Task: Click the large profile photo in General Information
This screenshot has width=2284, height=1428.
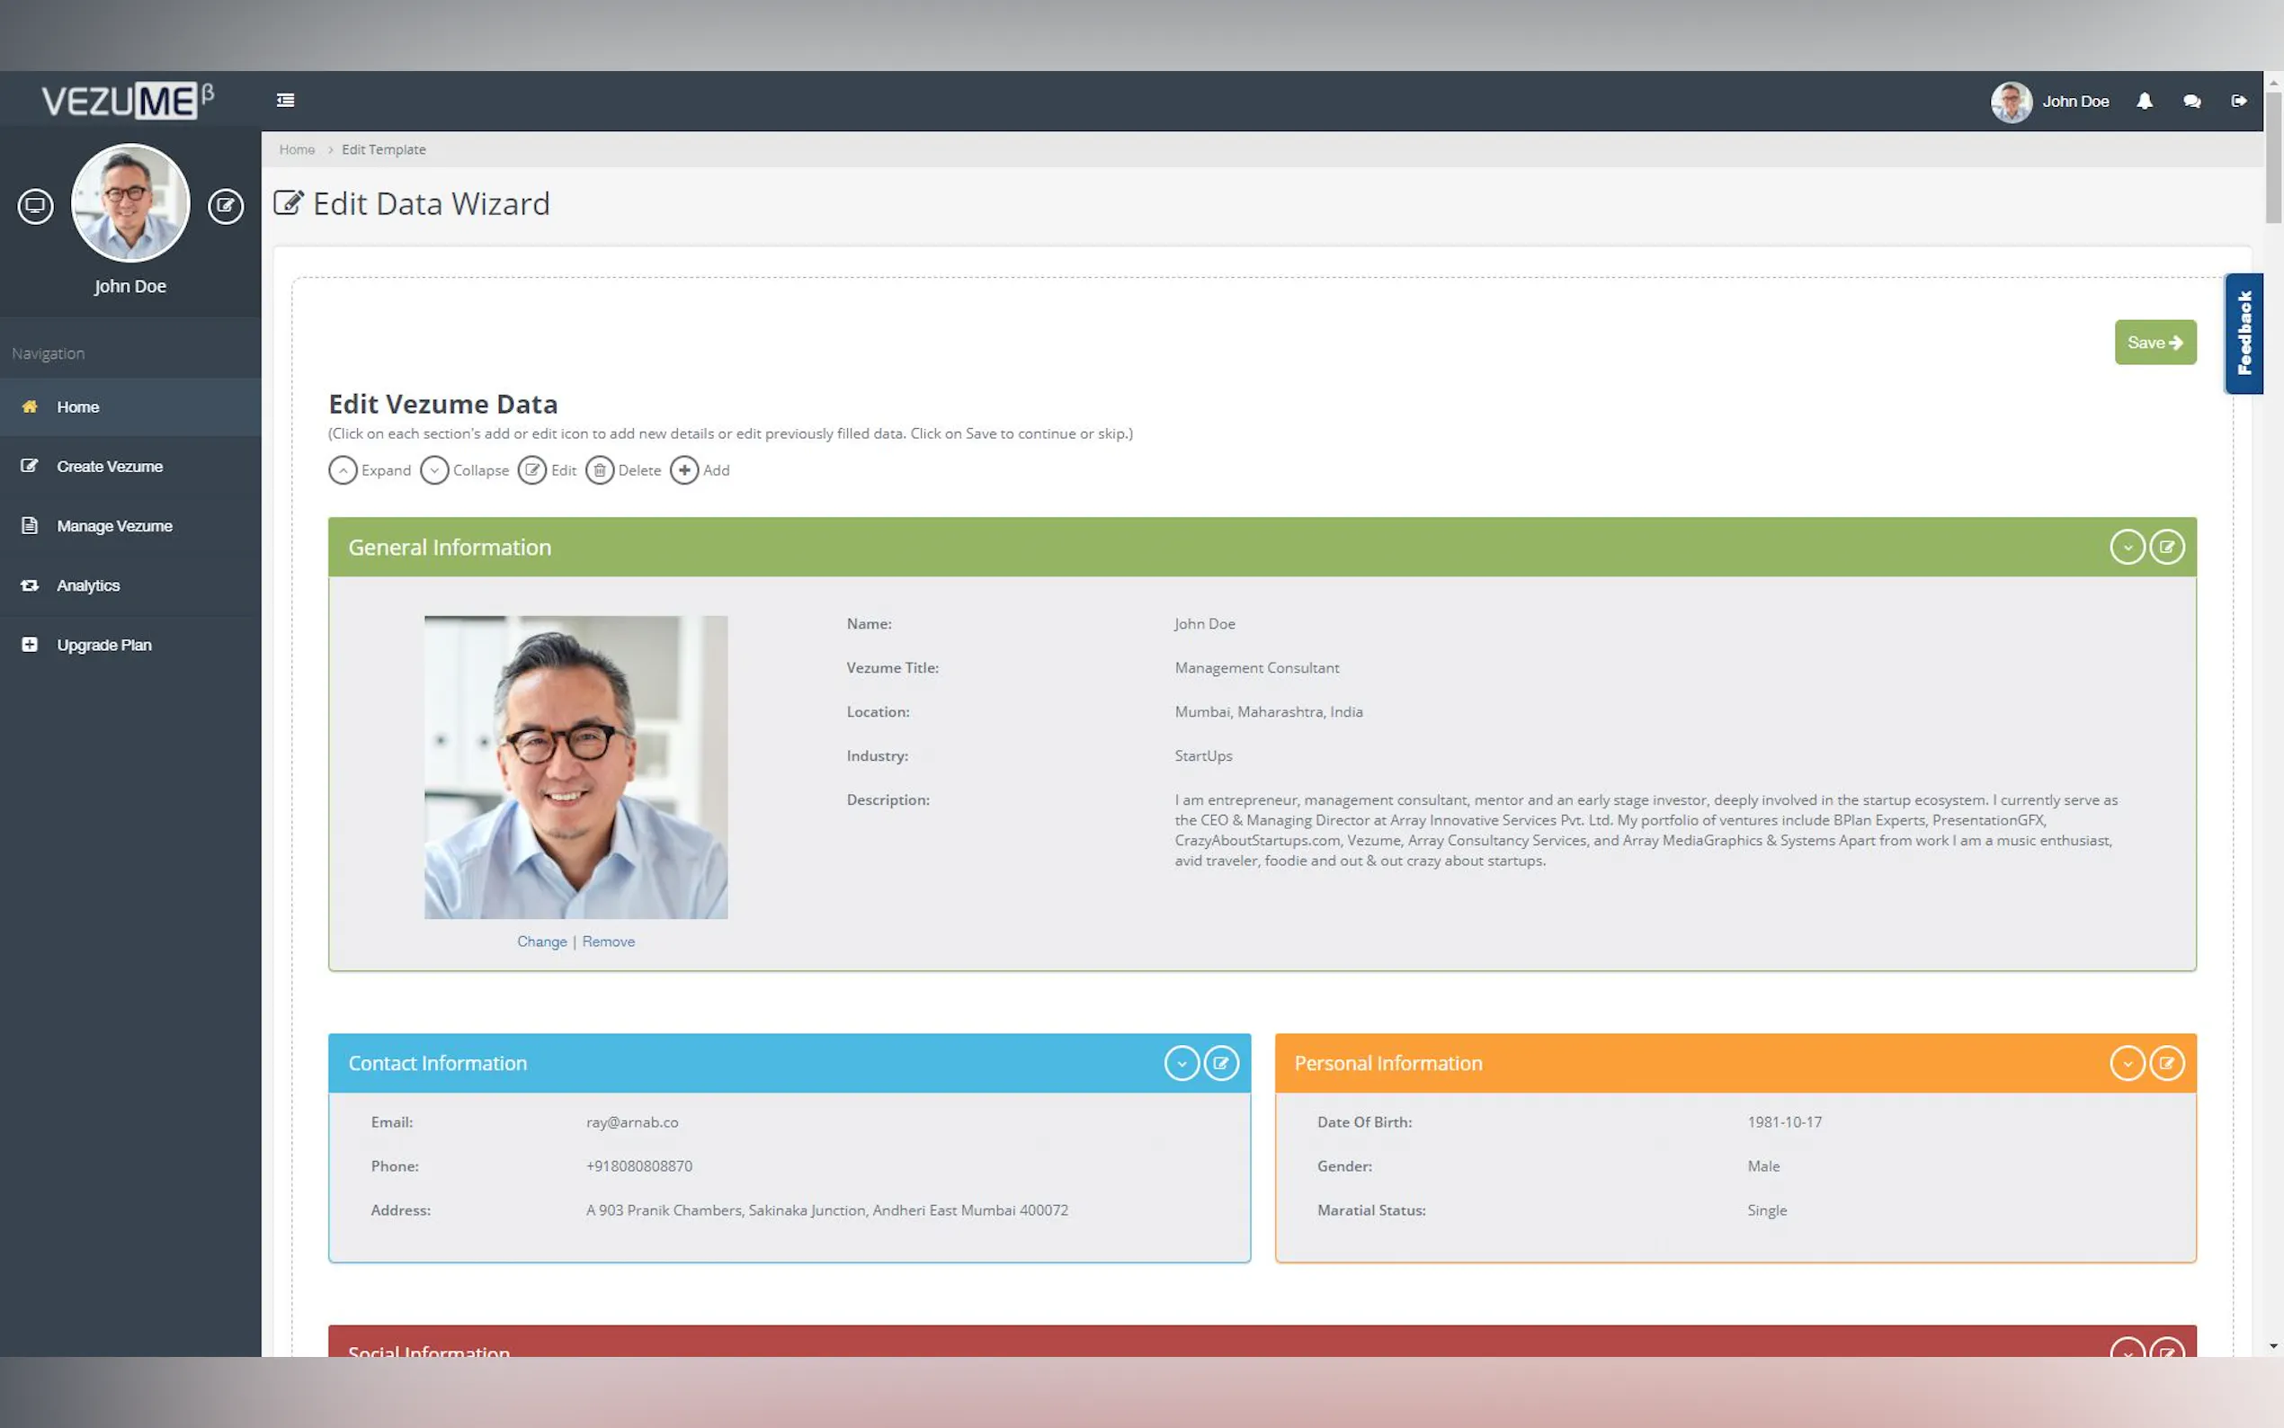Action: (576, 767)
